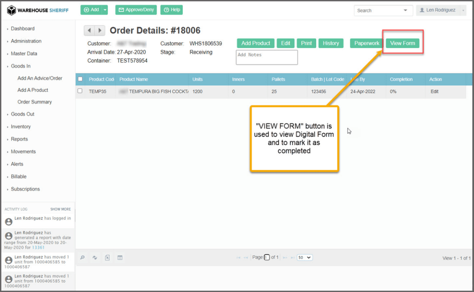
Task: Open the column chooser icon in grid footer
Action: point(120,258)
